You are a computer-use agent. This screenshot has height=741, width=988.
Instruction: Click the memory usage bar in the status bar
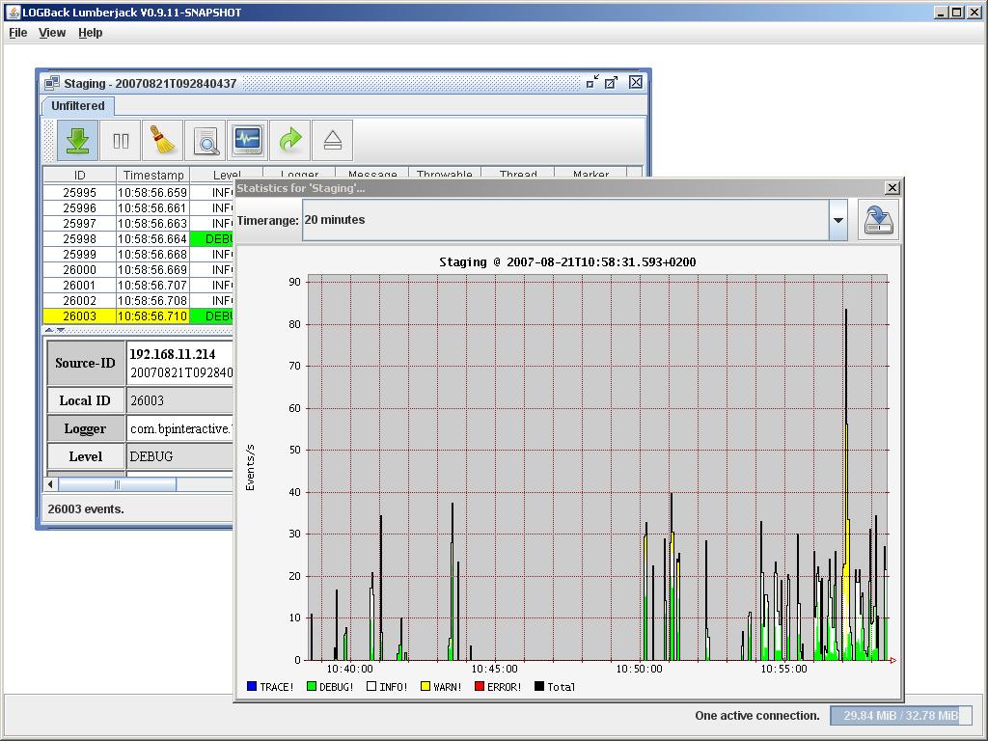(899, 715)
